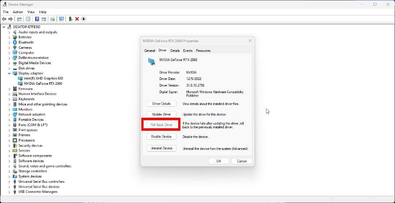395x203 pixels.
Task: Select the Monitors category icon
Action: point(15,109)
